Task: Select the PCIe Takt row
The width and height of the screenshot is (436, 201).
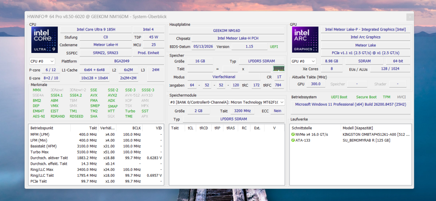Action: tap(96, 181)
